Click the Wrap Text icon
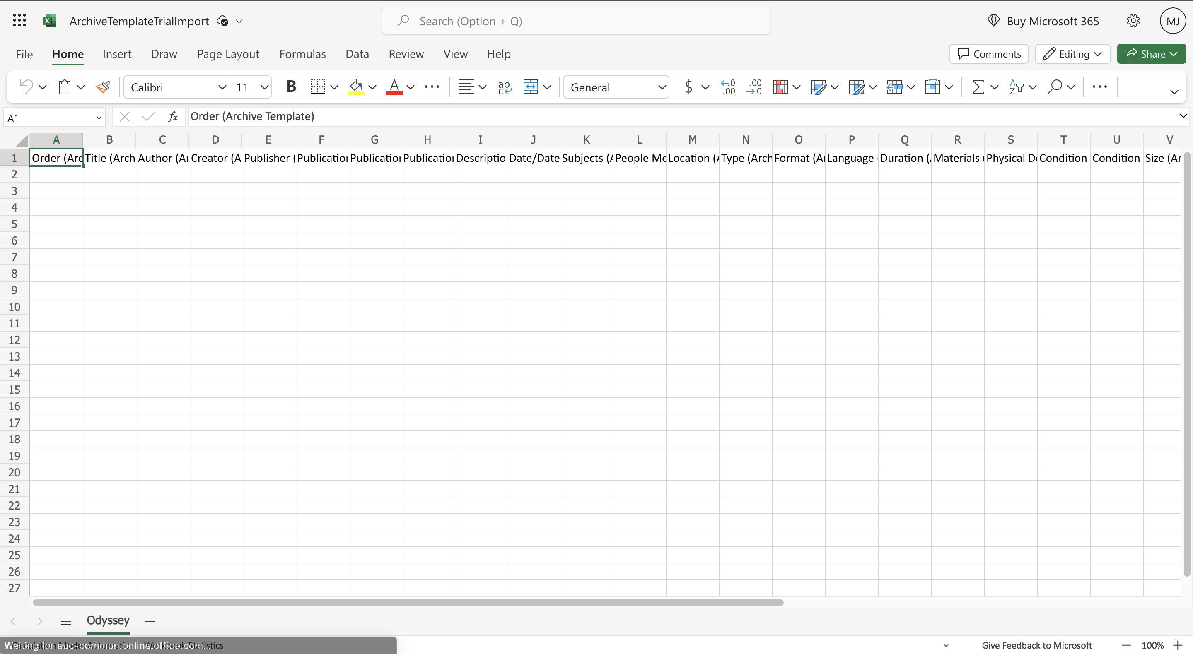 (505, 87)
